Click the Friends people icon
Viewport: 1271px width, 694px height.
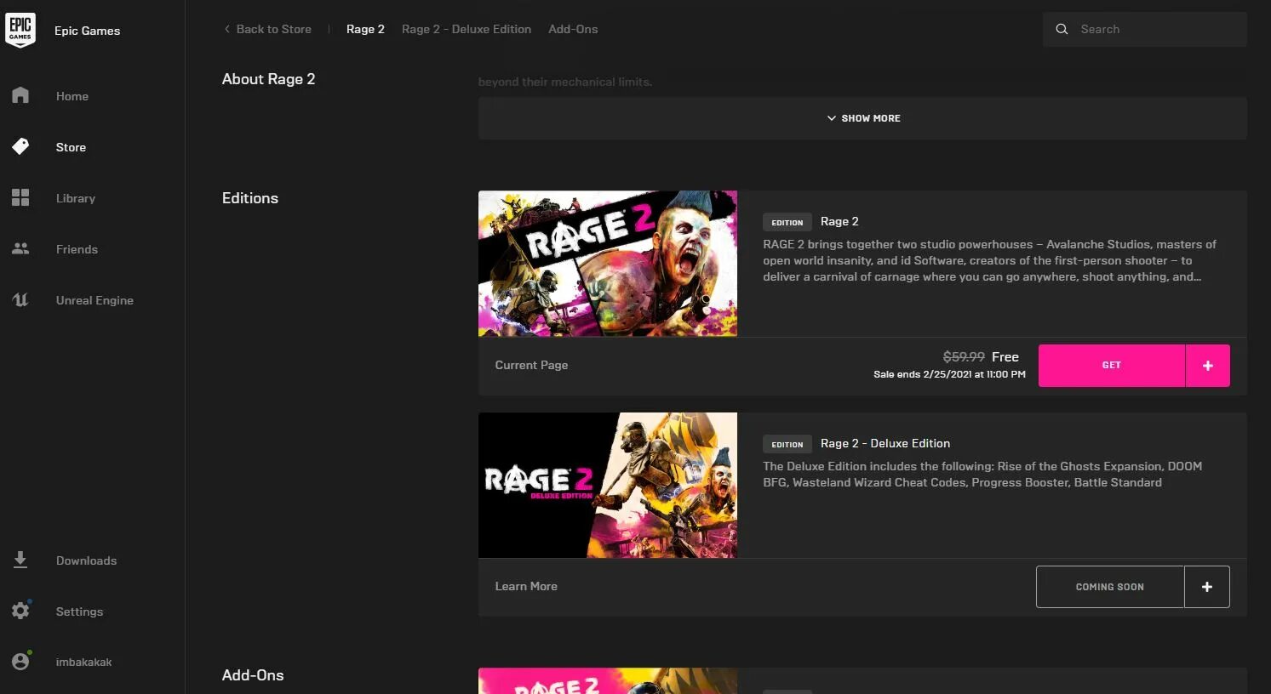pos(20,248)
